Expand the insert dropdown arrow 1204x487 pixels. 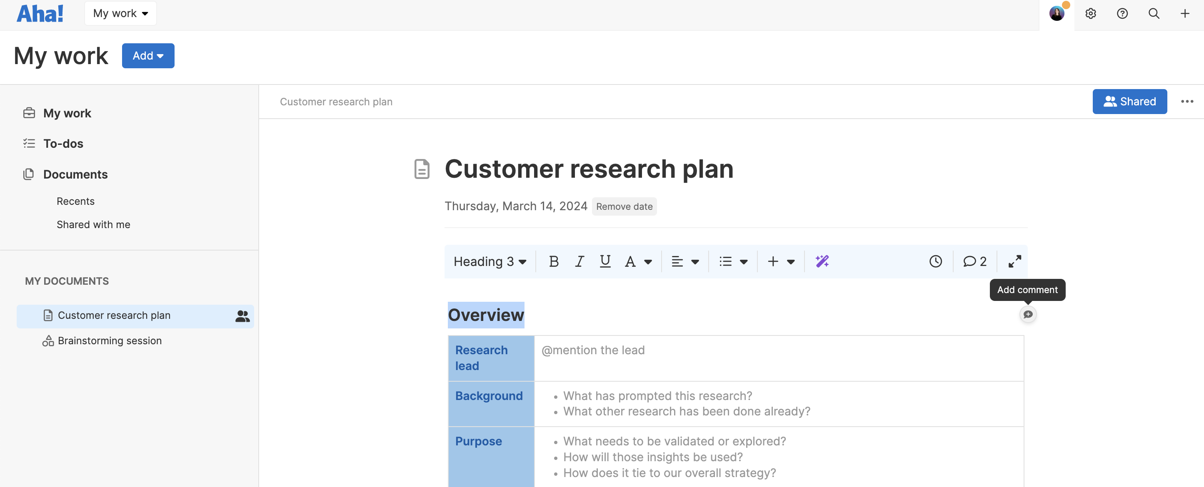click(x=791, y=261)
